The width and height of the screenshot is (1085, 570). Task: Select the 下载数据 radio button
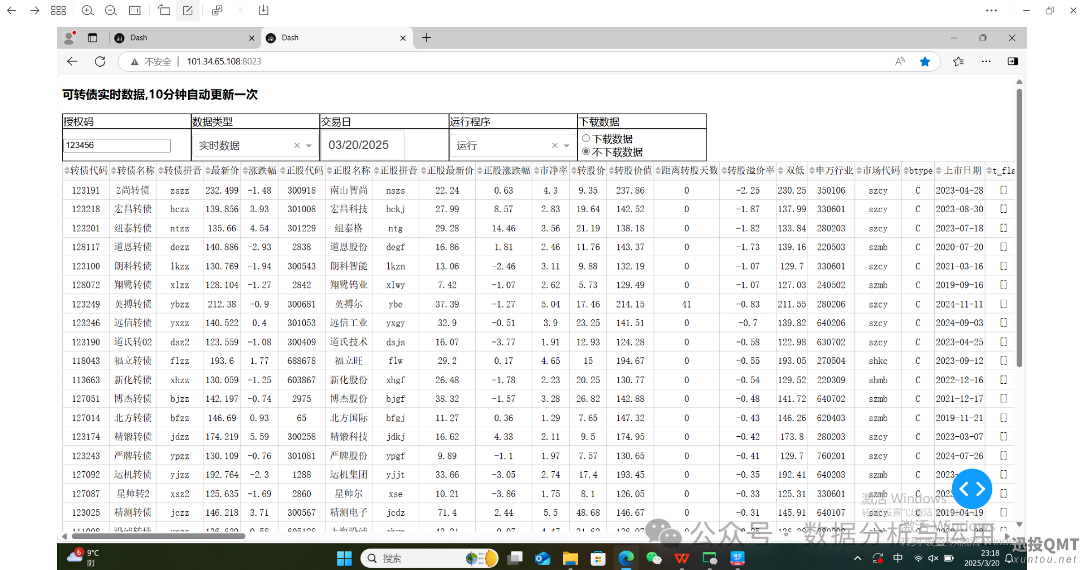(x=586, y=138)
